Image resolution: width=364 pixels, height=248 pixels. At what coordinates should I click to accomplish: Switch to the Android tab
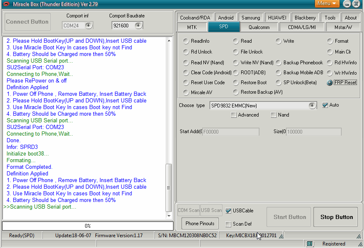tap(226, 18)
